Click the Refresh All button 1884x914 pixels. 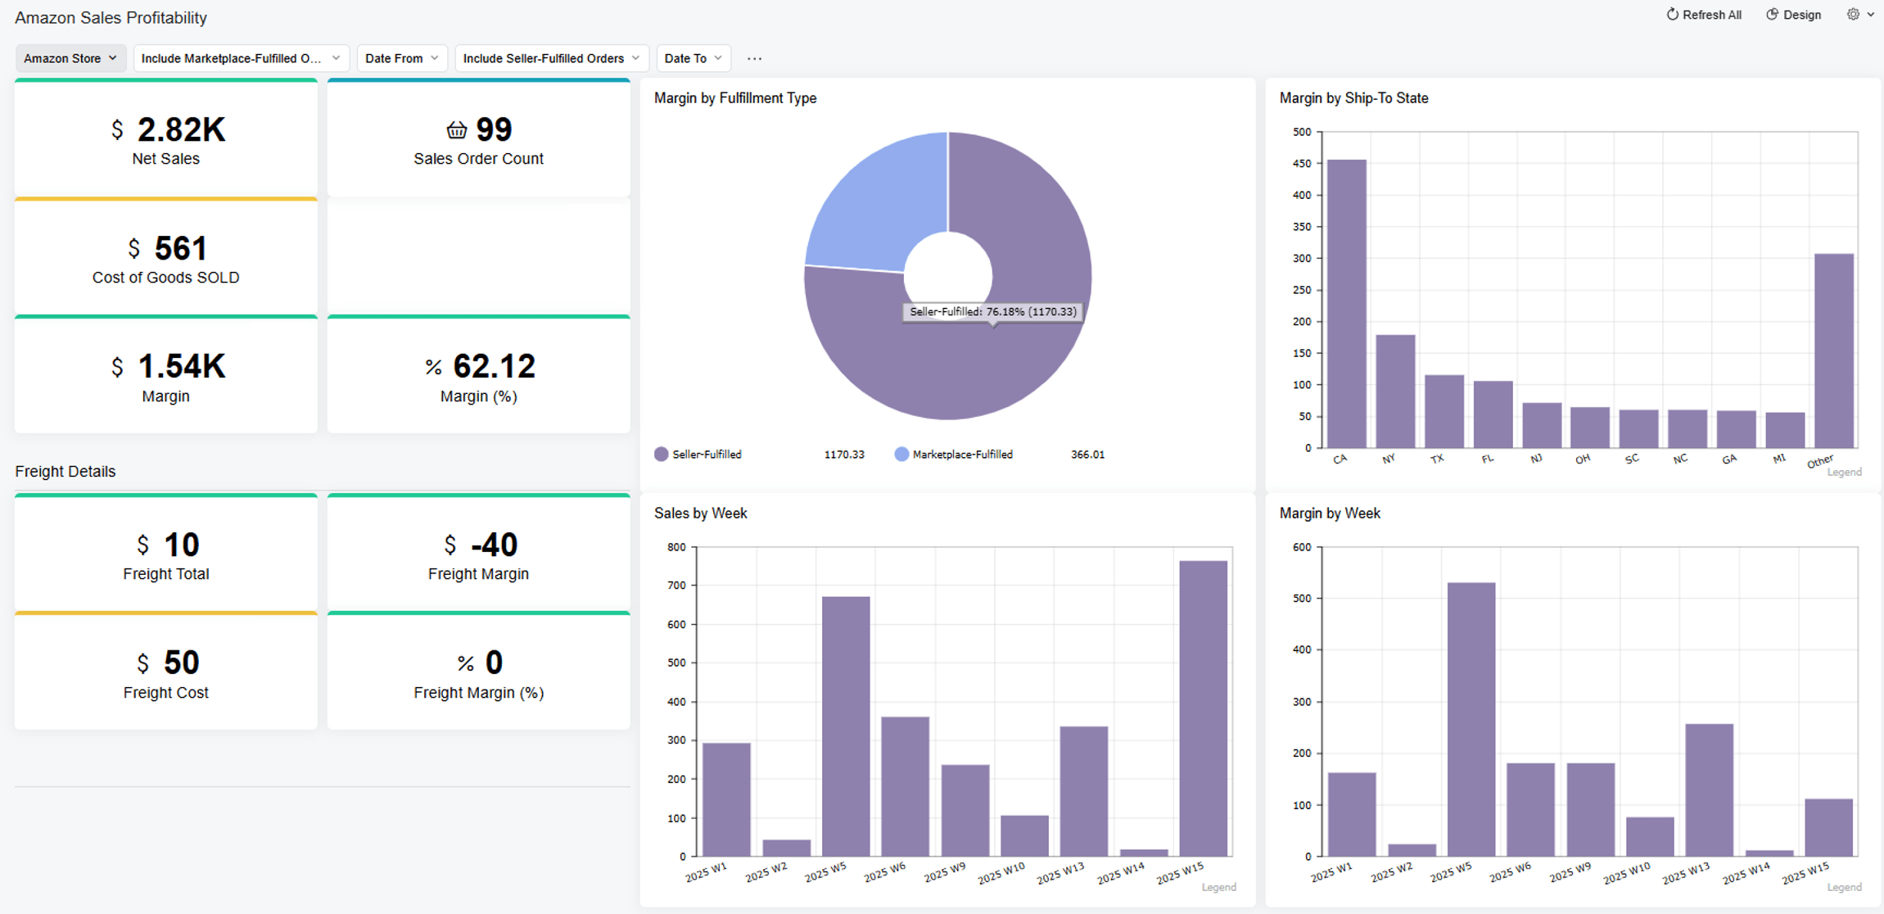pos(1710,14)
